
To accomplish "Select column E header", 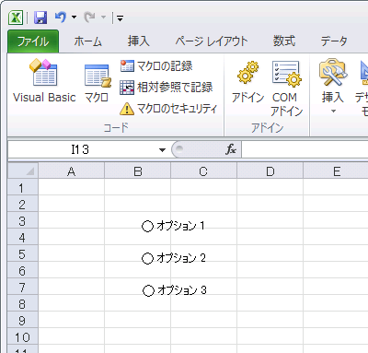I will tap(336, 171).
